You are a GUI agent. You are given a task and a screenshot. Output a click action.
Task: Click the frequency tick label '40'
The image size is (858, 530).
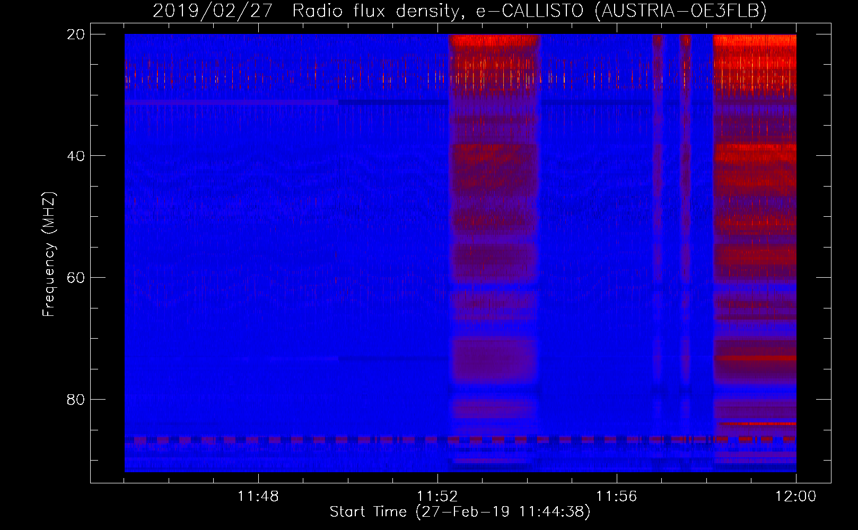(x=76, y=156)
